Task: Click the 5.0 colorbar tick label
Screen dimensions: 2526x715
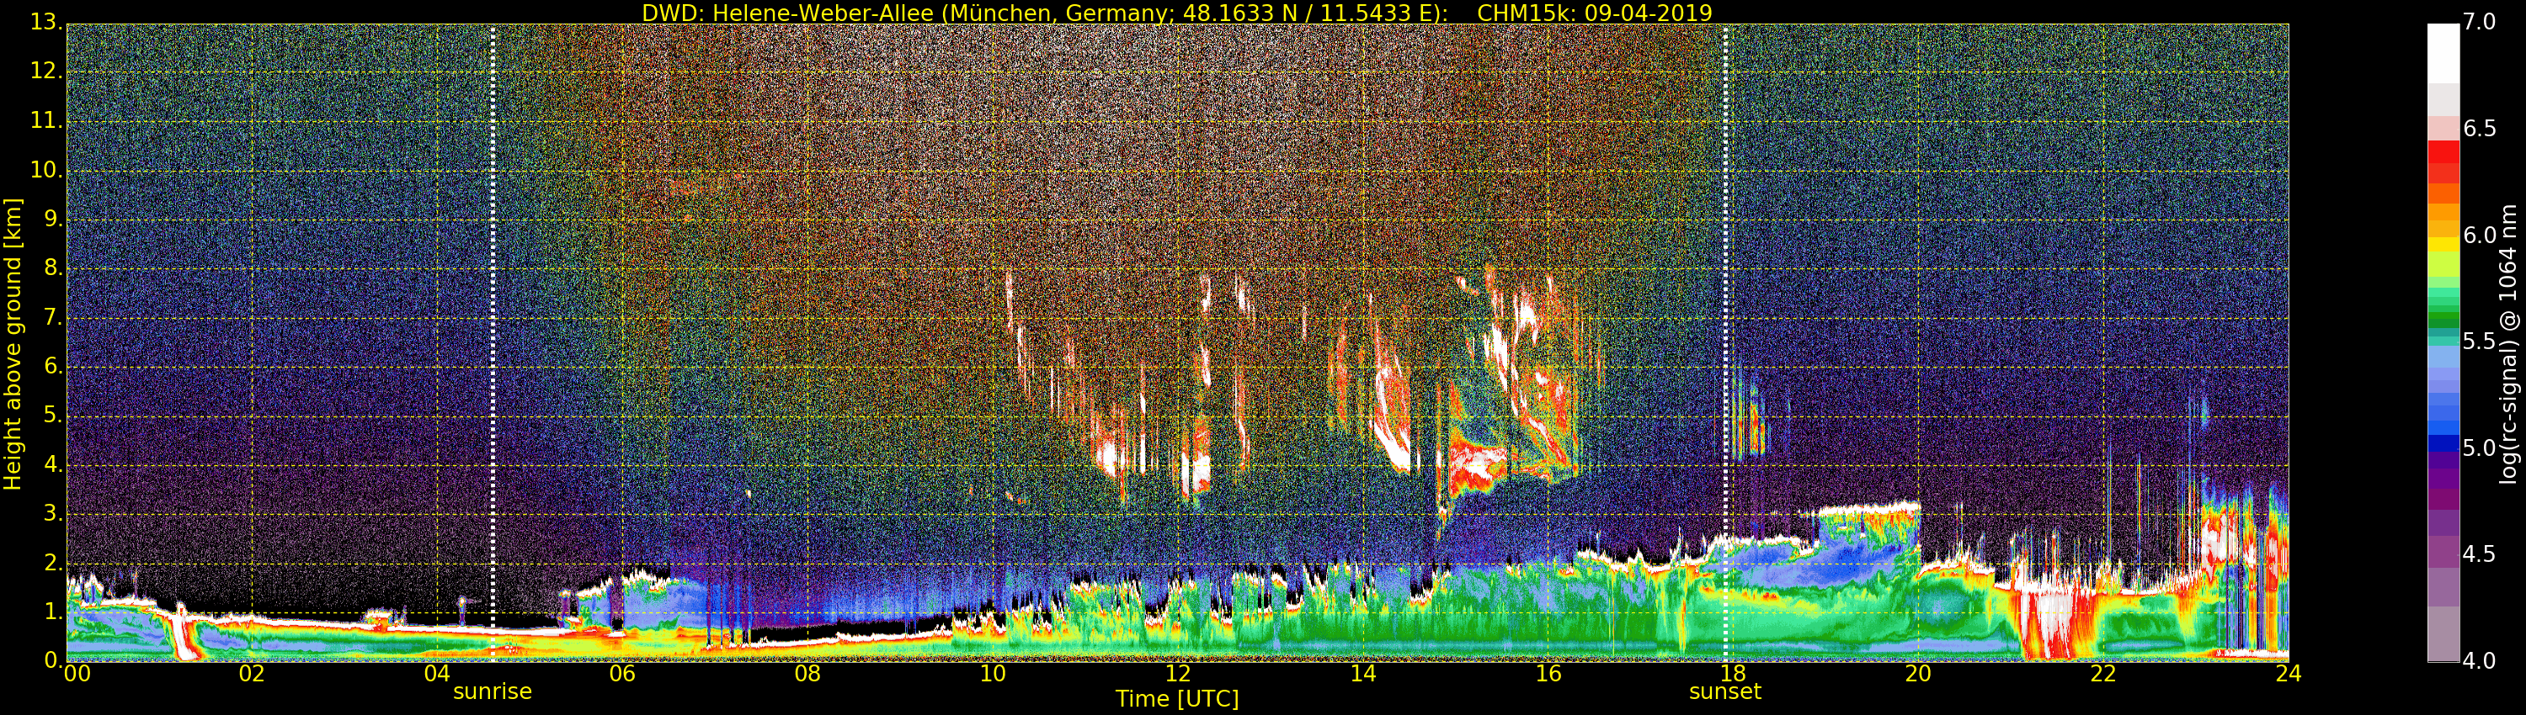Action: coord(2479,448)
